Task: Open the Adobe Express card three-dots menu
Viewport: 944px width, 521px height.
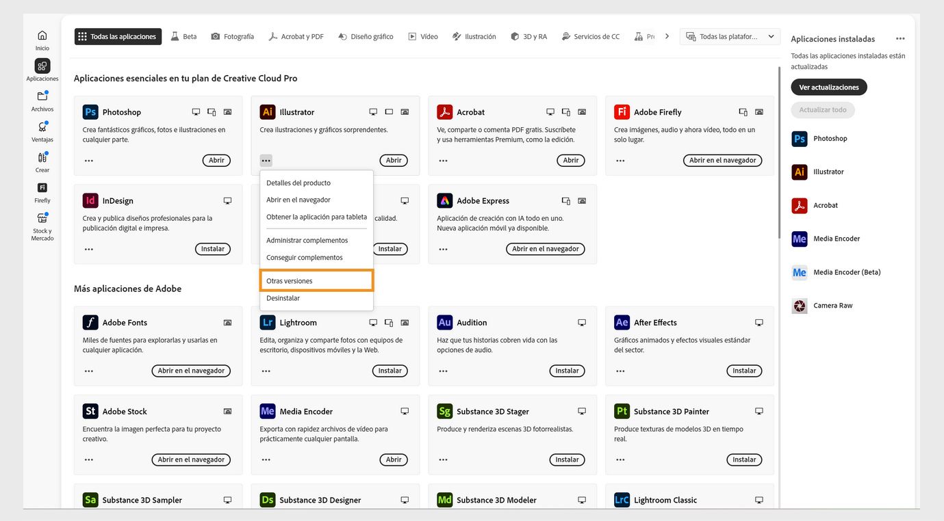Action: coord(444,250)
